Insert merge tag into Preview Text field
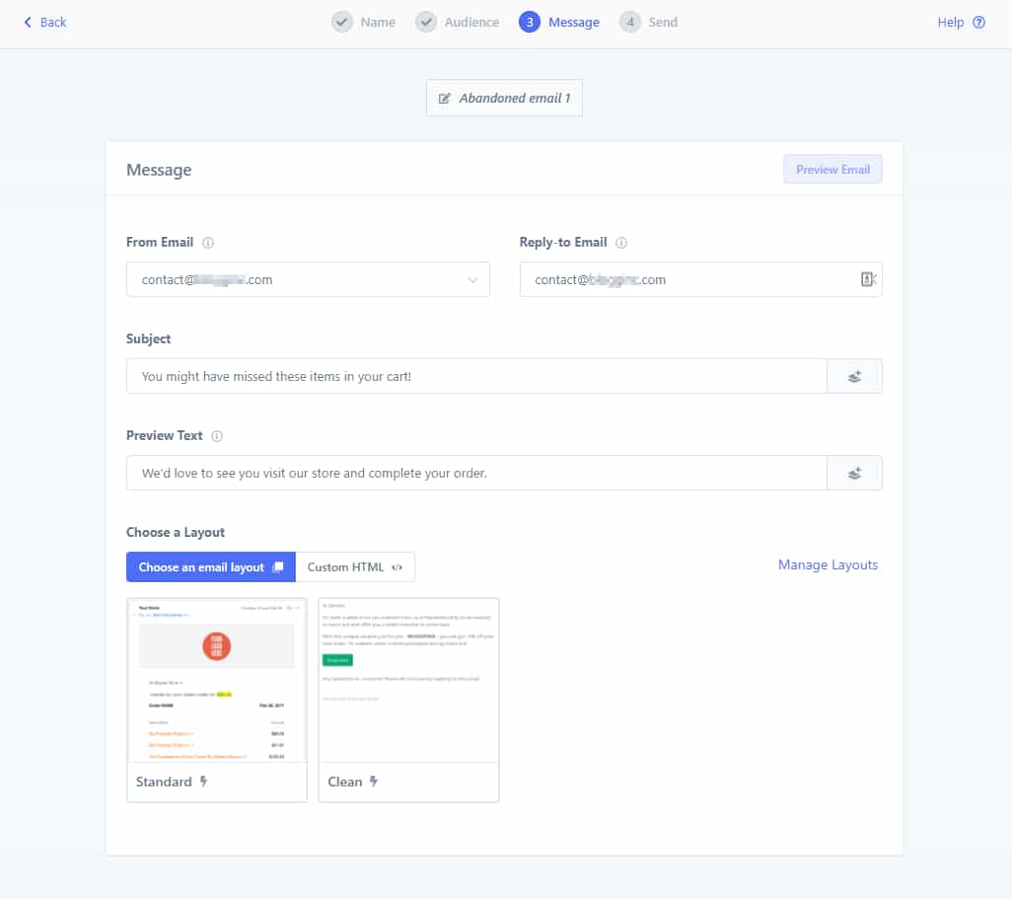Viewport: 1012px width, 899px height. click(x=854, y=473)
